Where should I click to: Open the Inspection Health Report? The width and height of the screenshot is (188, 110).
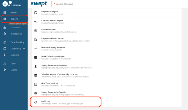[x=107, y=40]
